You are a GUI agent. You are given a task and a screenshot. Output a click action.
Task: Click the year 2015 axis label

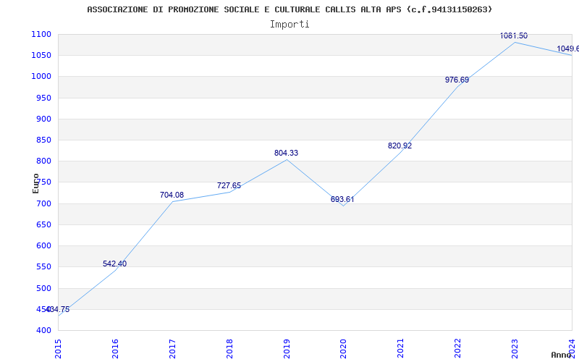coord(58,349)
